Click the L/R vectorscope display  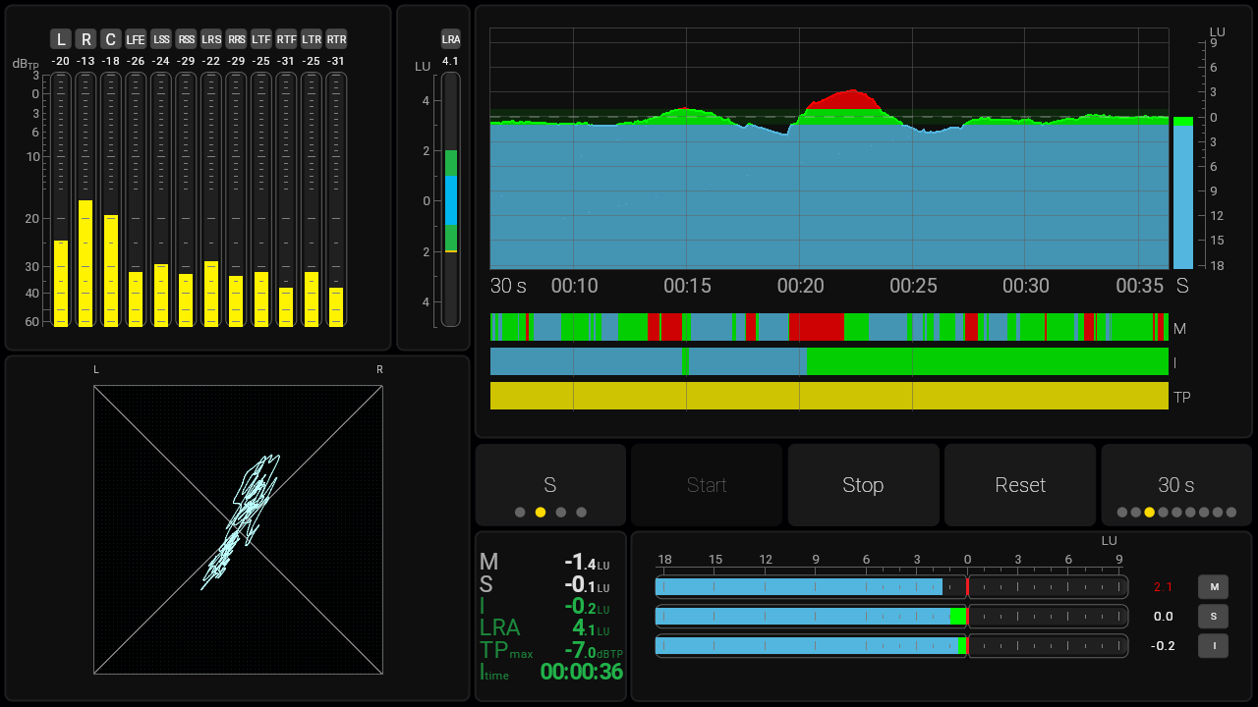[238, 529]
